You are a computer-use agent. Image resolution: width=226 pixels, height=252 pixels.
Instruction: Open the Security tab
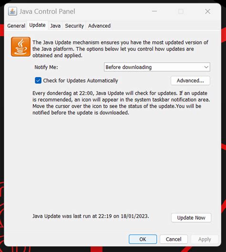click(74, 26)
